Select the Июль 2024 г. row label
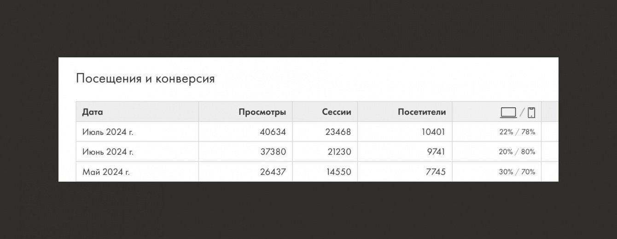Image resolution: width=617 pixels, height=239 pixels. (x=108, y=132)
